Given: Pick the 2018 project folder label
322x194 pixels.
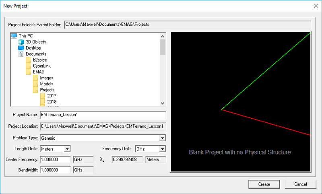Looking at the screenshot, I should [x=52, y=102].
